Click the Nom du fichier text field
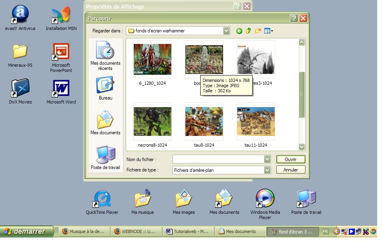Screen dimensions: 382x241 (x=219, y=159)
